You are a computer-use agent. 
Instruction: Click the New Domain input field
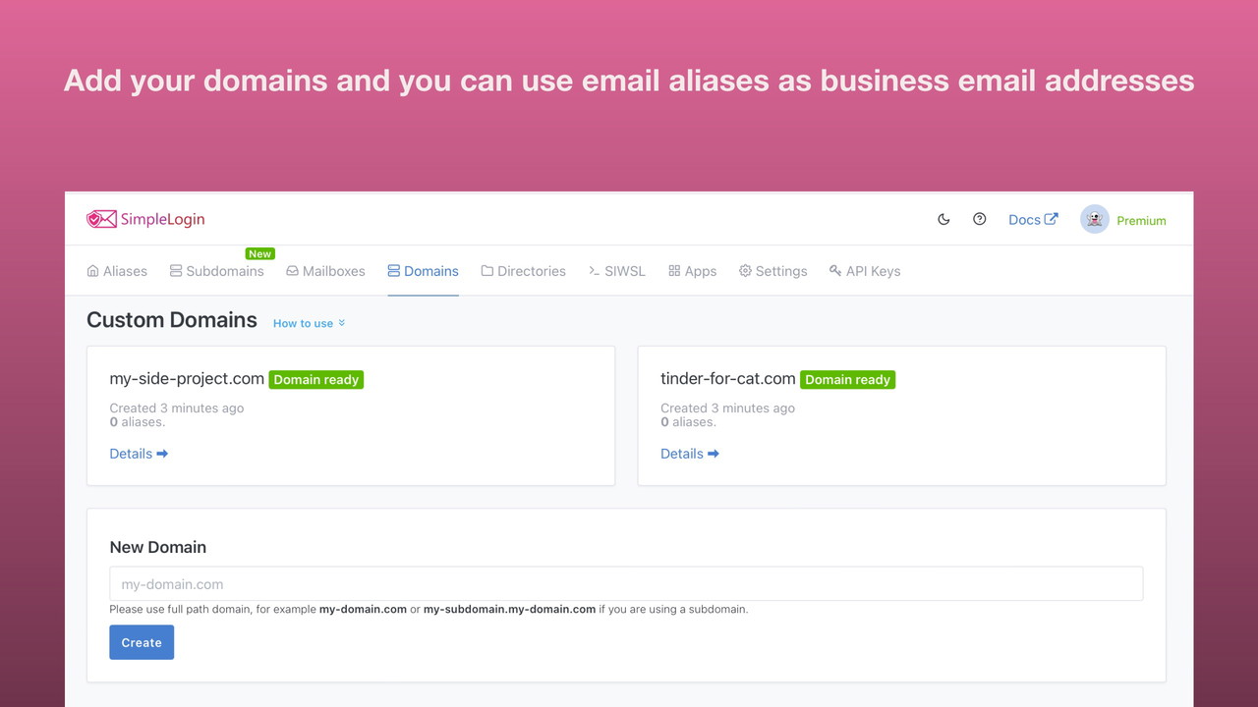point(626,583)
